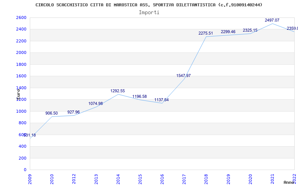
Task: Click the 'Anno' x-axis title
Action: pos(289,182)
